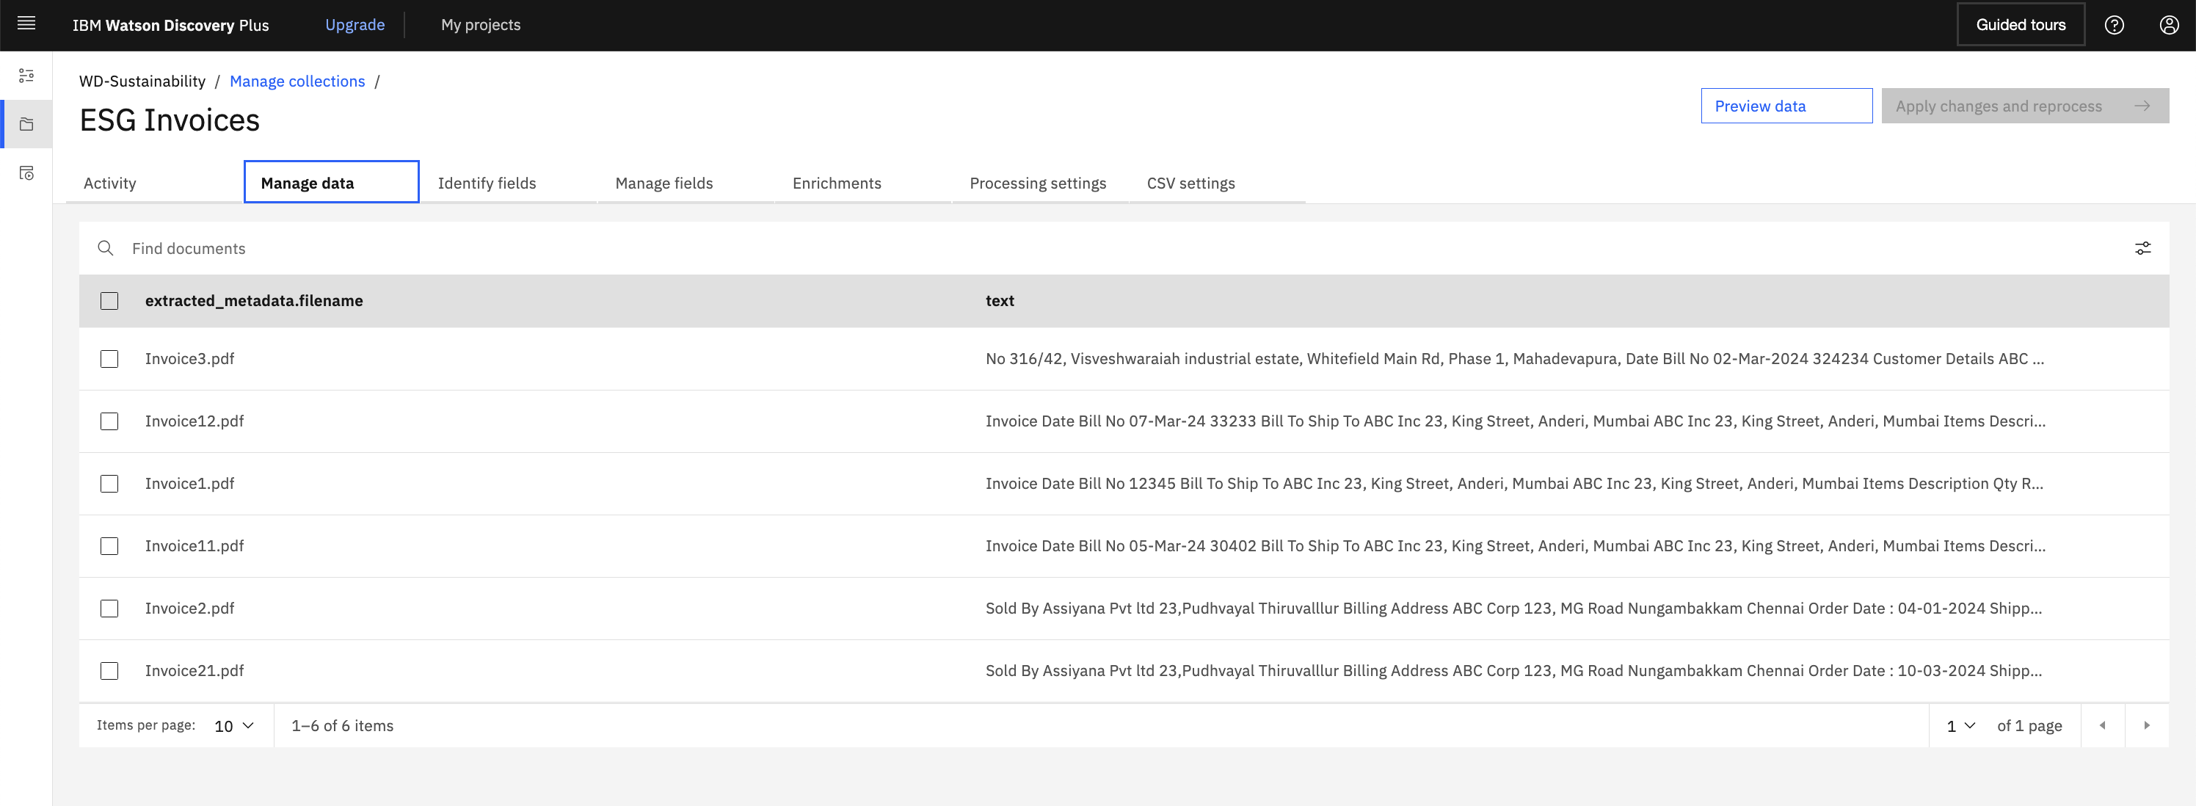The height and width of the screenshot is (806, 2196).
Task: Go to previous page arrow
Action: tap(2102, 725)
